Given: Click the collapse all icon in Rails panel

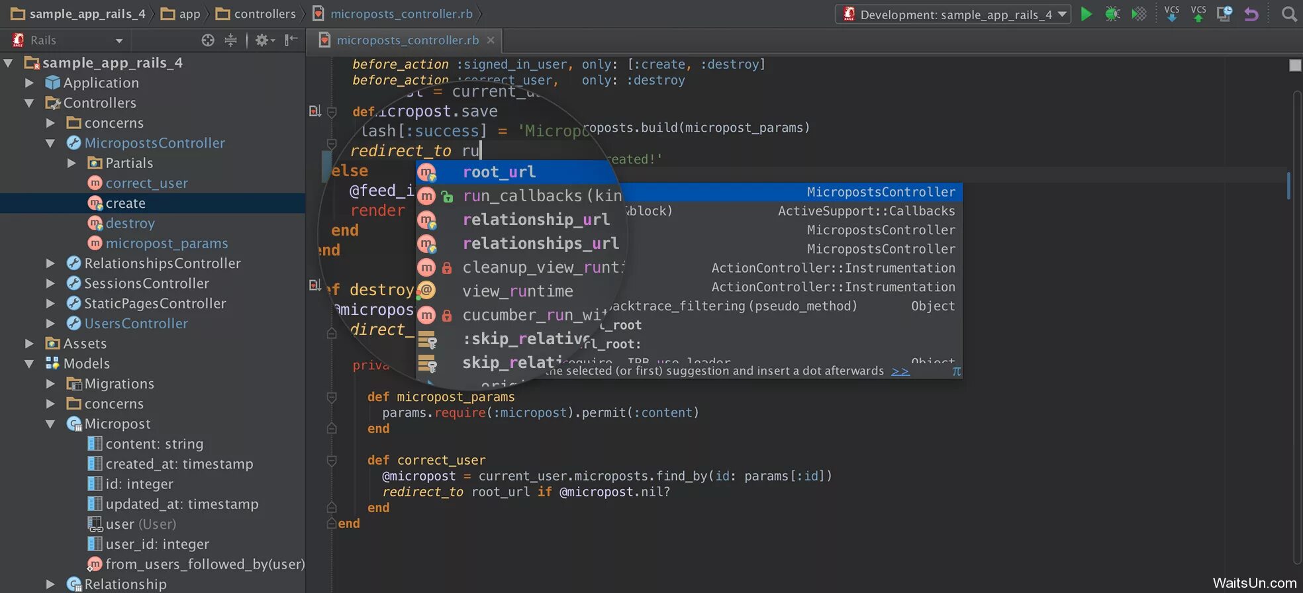Looking at the screenshot, I should click(230, 40).
